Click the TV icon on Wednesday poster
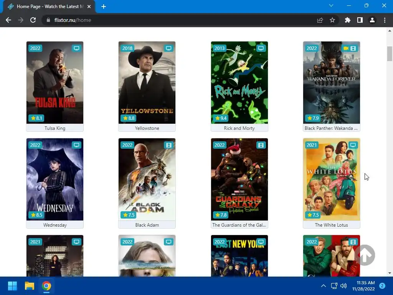 [x=76, y=145]
